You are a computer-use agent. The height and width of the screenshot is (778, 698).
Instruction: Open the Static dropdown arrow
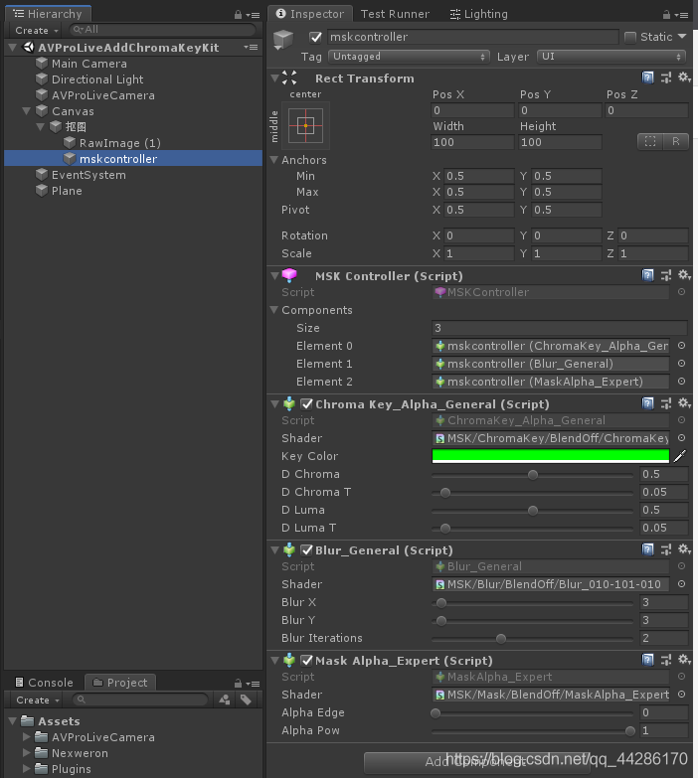[682, 36]
